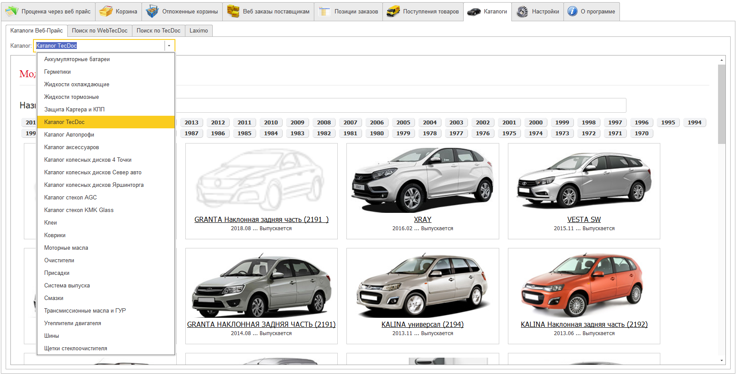Choose Моторные масла option
The image size is (738, 375).
point(106,248)
